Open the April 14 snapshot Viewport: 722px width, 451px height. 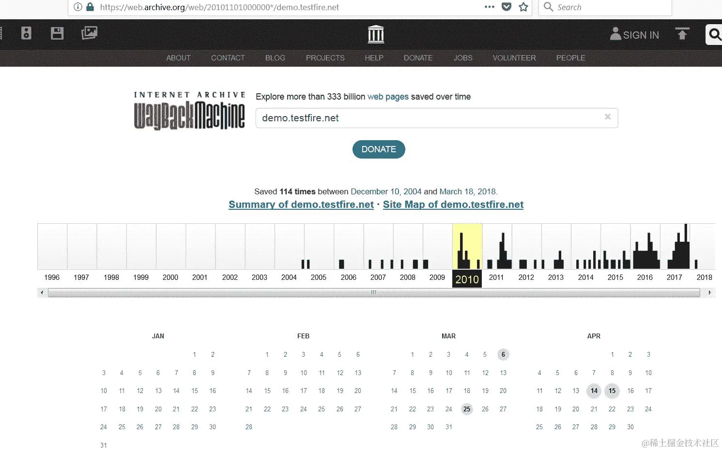pos(594,391)
